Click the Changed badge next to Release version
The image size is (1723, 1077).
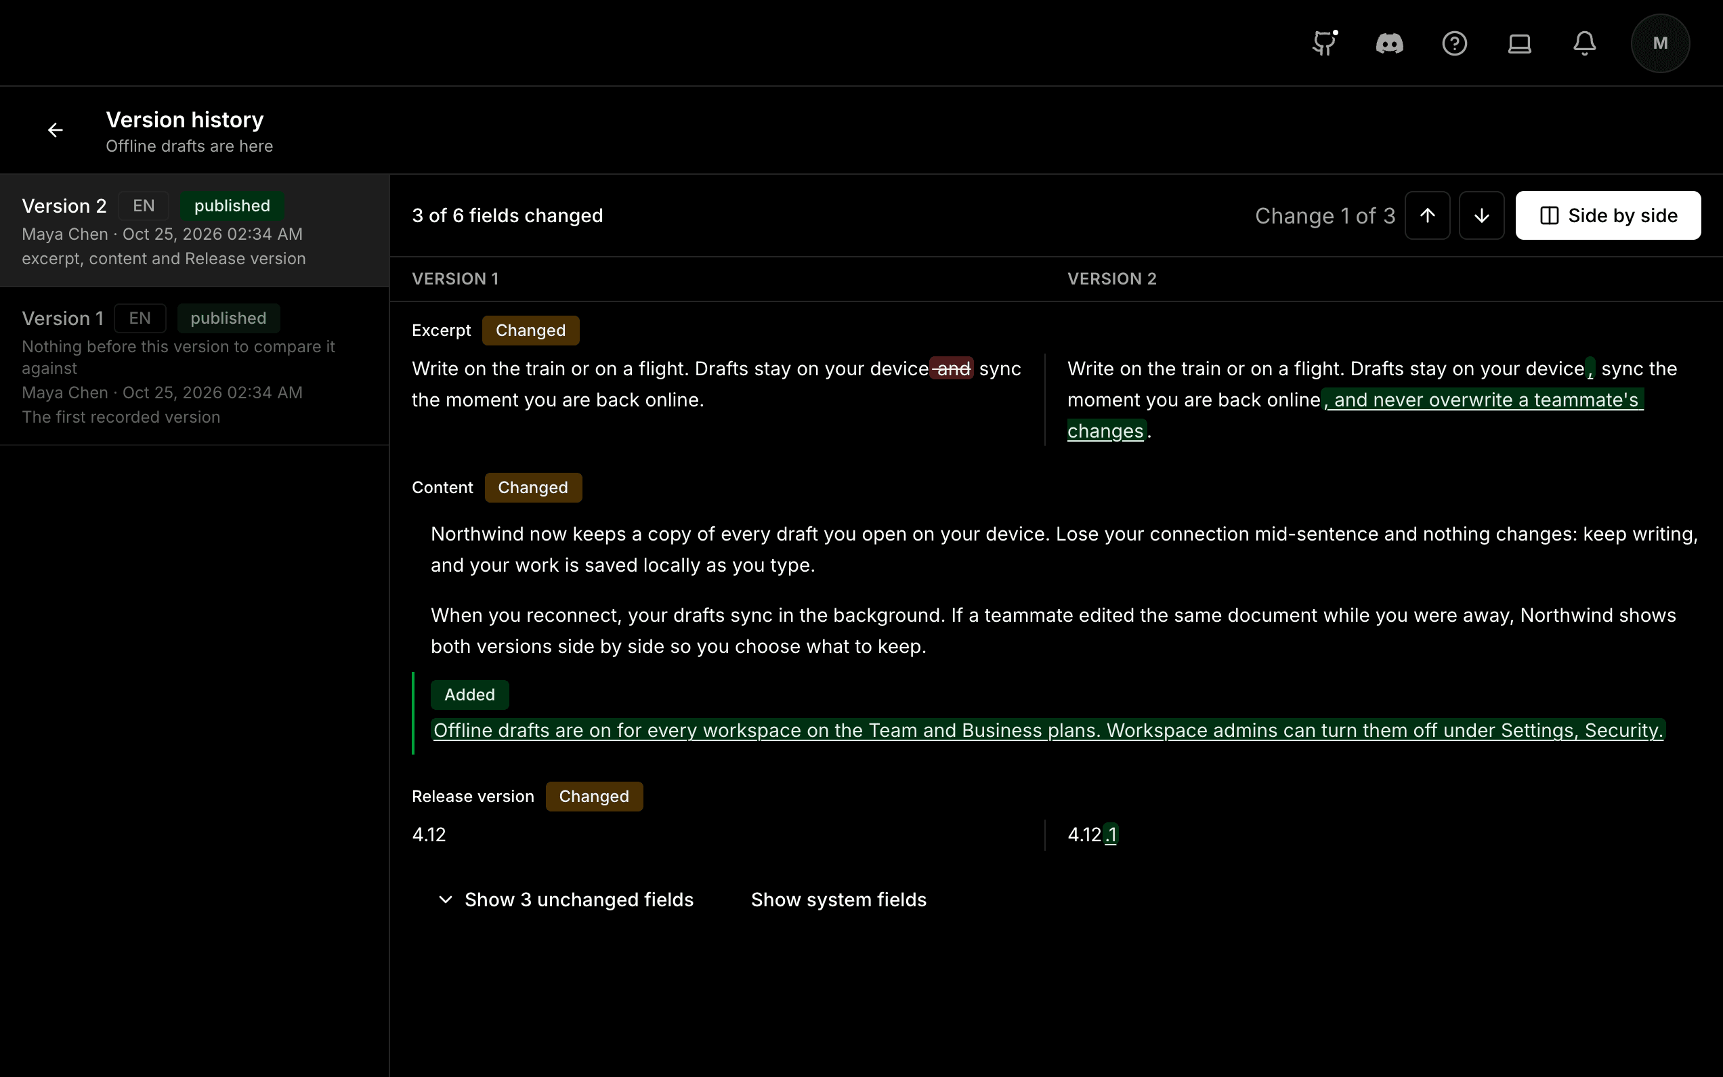click(595, 797)
